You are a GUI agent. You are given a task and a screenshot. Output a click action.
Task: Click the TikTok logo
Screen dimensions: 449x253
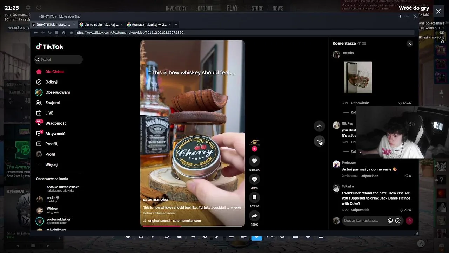pos(50,47)
